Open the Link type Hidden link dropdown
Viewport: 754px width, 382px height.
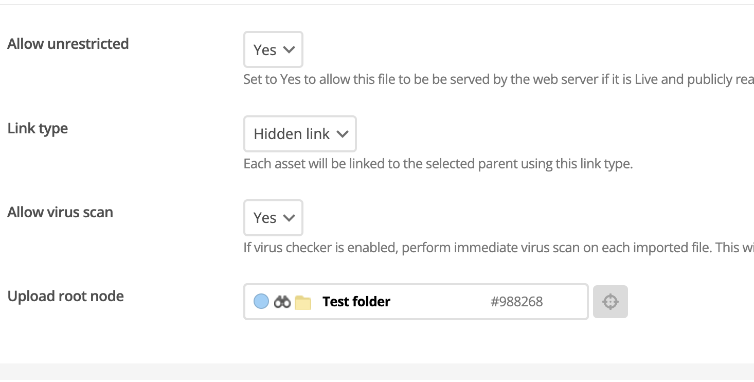300,134
